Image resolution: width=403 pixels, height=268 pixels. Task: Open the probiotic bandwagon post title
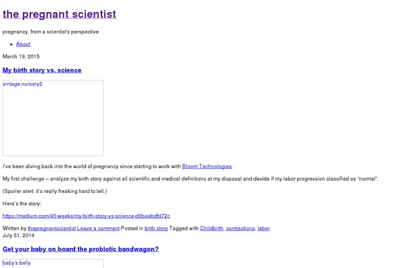81,249
